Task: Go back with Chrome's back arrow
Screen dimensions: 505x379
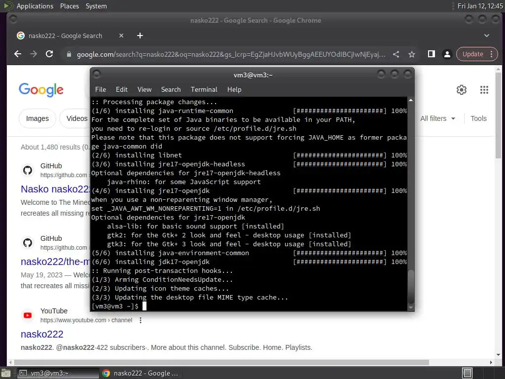Action: pos(18,54)
